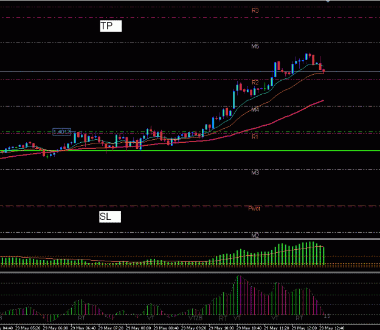The height and width of the screenshot is (330, 380).
Task: Select the solid green horizontal line
Action: tap(190, 151)
